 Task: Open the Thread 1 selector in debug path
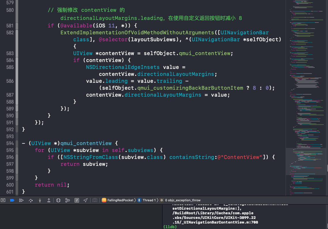click(147, 200)
